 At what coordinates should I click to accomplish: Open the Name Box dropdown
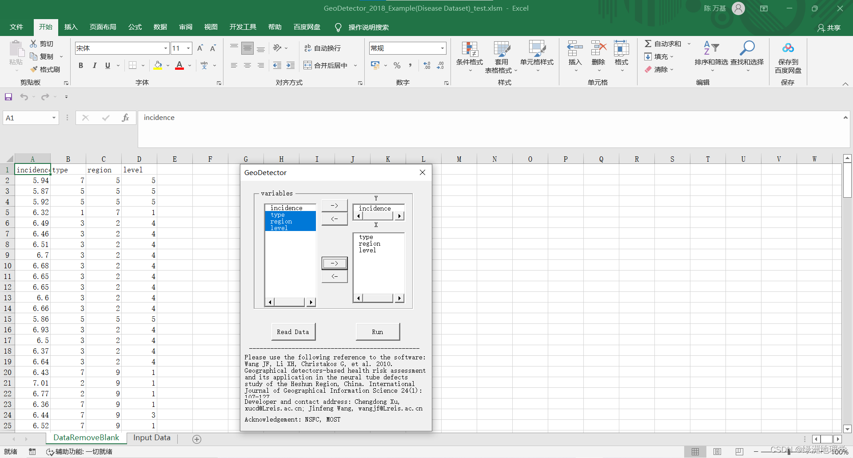[54, 118]
